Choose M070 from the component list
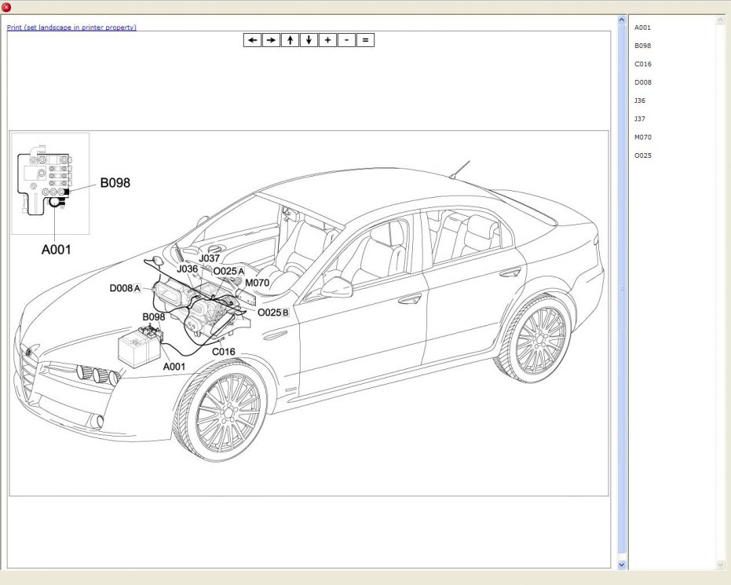The width and height of the screenshot is (731, 585). pyautogui.click(x=642, y=137)
